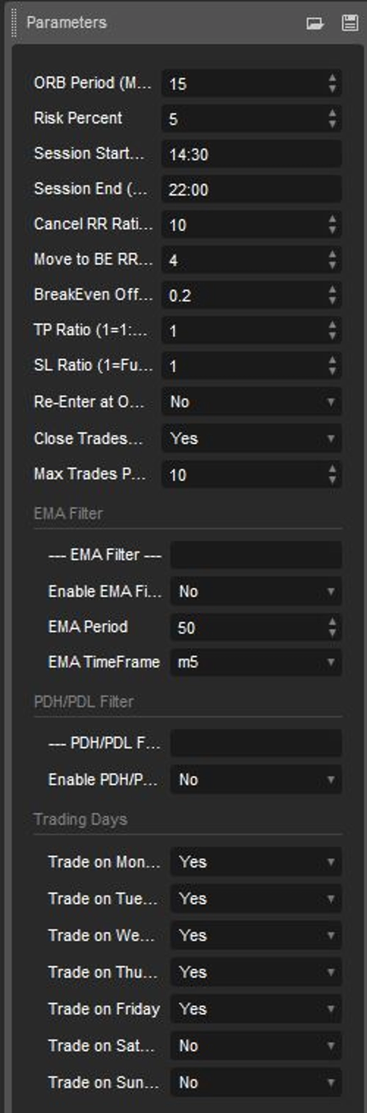Click the TP Ratio value field
The image size is (367, 1113).
pos(245,331)
